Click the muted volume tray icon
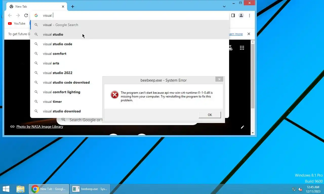This screenshot has height=194, width=324. [300, 189]
